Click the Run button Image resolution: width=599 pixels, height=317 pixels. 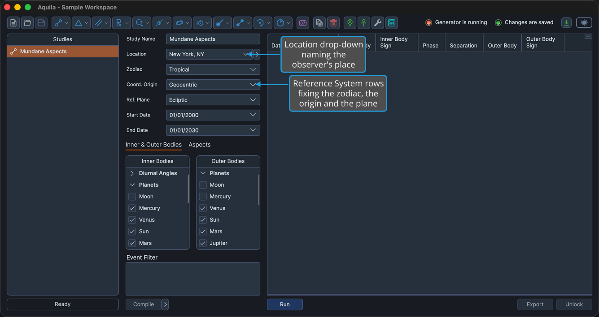pyautogui.click(x=285, y=304)
